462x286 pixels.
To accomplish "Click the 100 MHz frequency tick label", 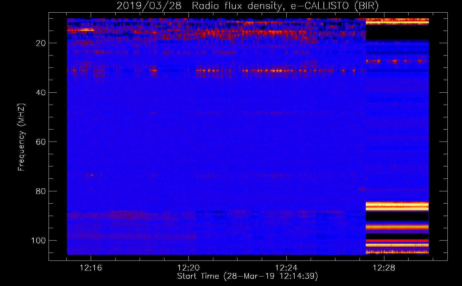I will tap(38, 241).
